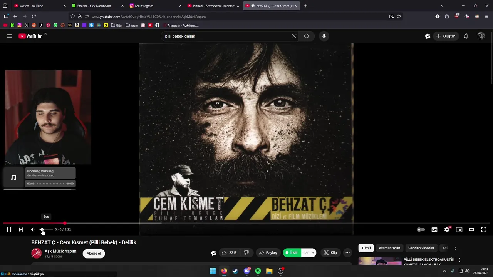Click the Oluştur create button
The height and width of the screenshot is (277, 493).
446,36
